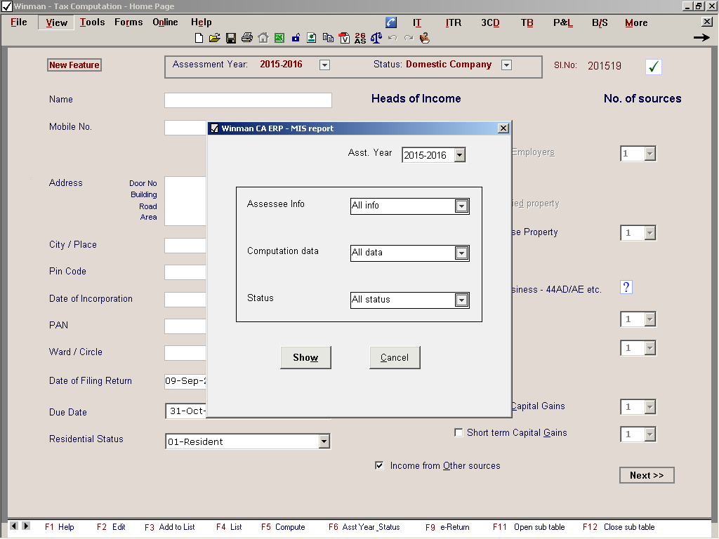Open the B/S section
Screen dimensions: 719x539
tap(600, 23)
